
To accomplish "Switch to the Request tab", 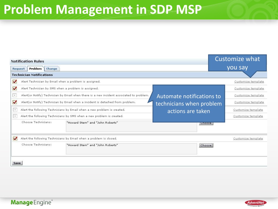I will pyautogui.click(x=19, y=69).
